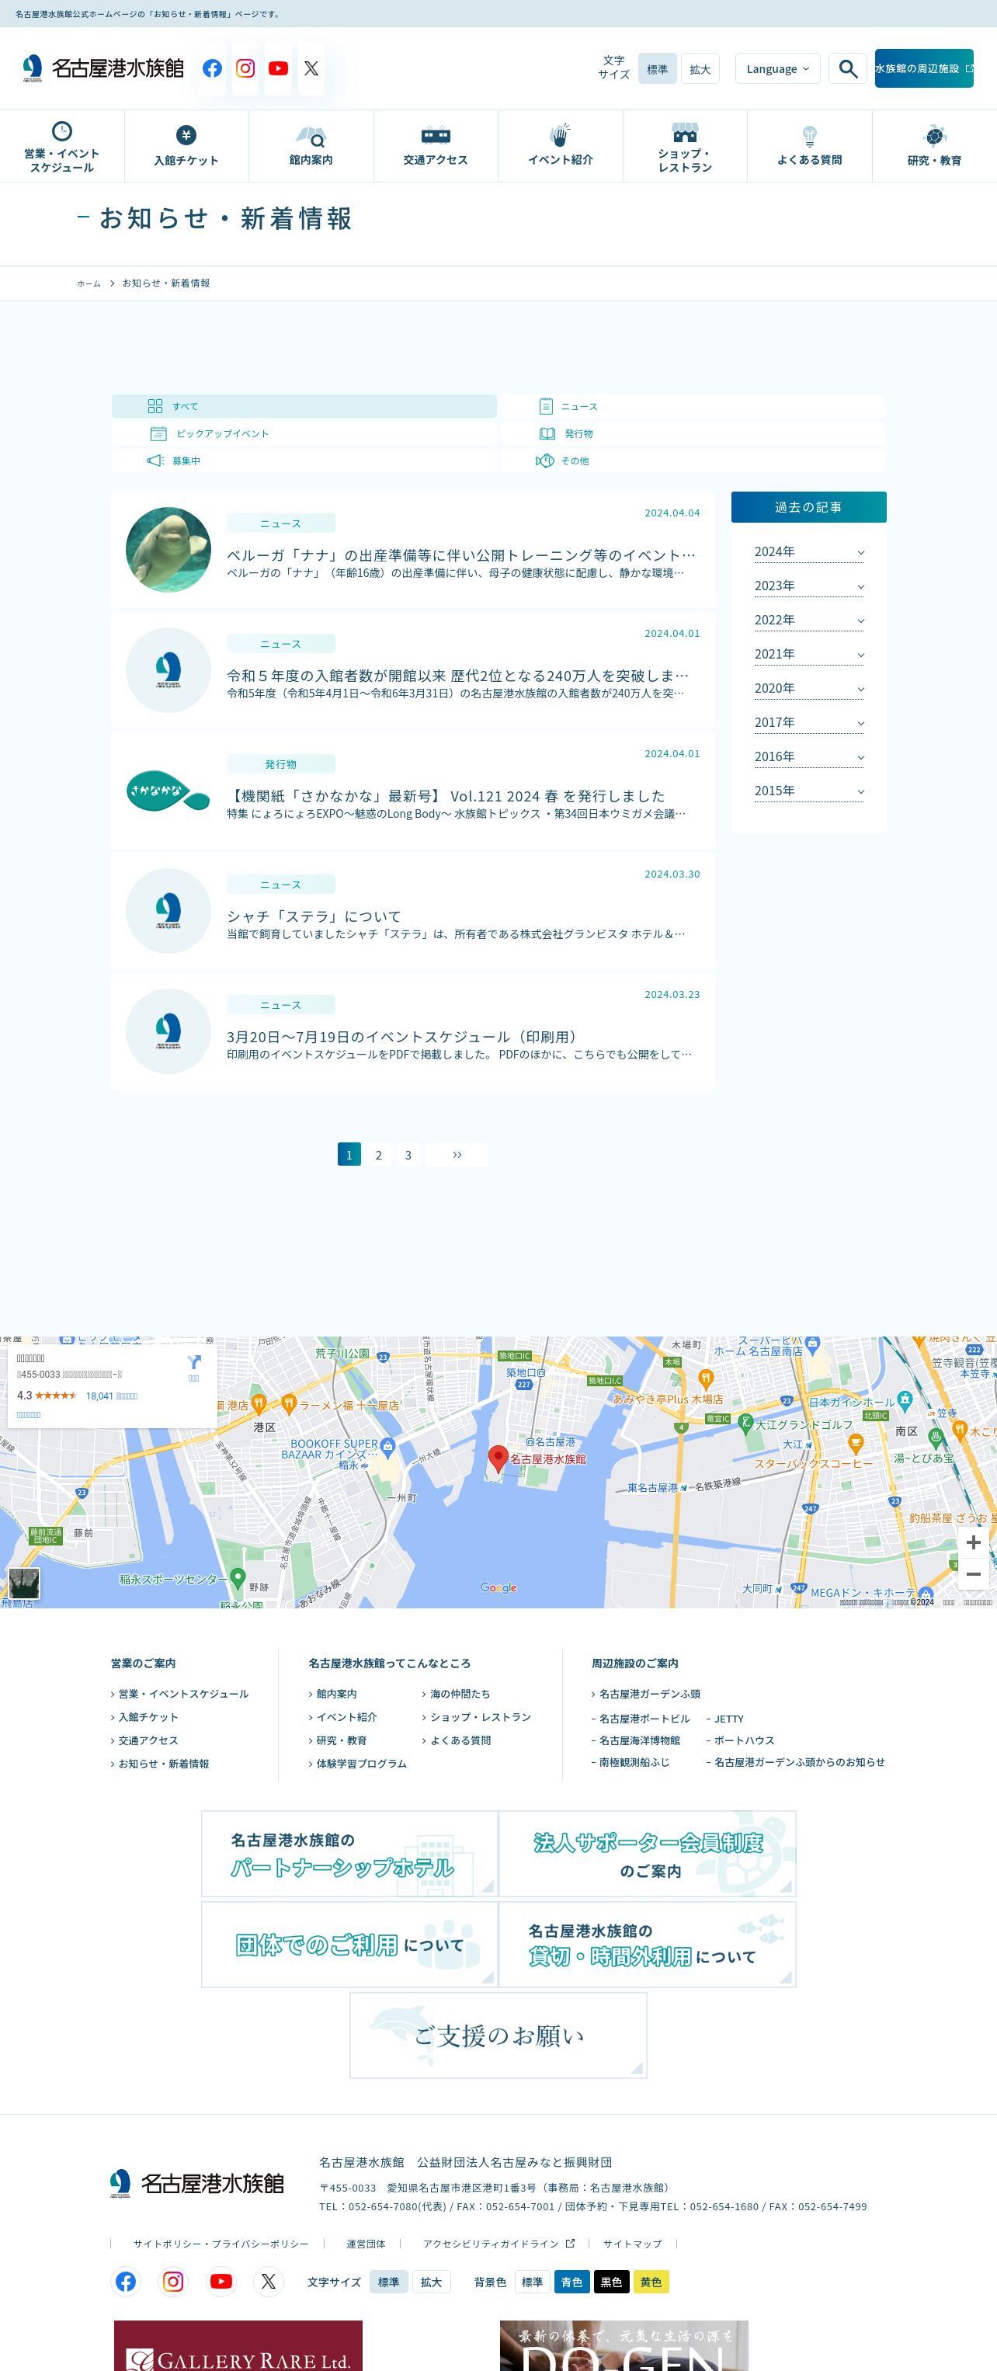The width and height of the screenshot is (997, 2371).
Task: Zoom in on the map
Action: 973,1542
